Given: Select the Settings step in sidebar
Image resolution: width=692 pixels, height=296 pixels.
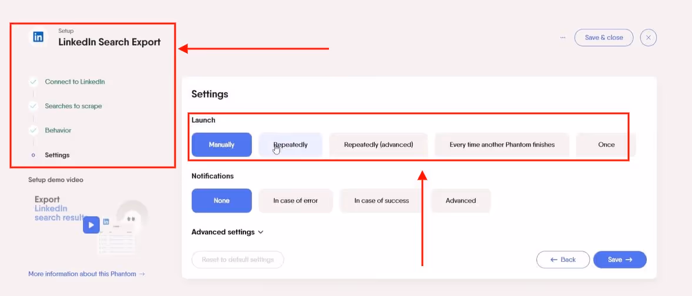Looking at the screenshot, I should [57, 155].
